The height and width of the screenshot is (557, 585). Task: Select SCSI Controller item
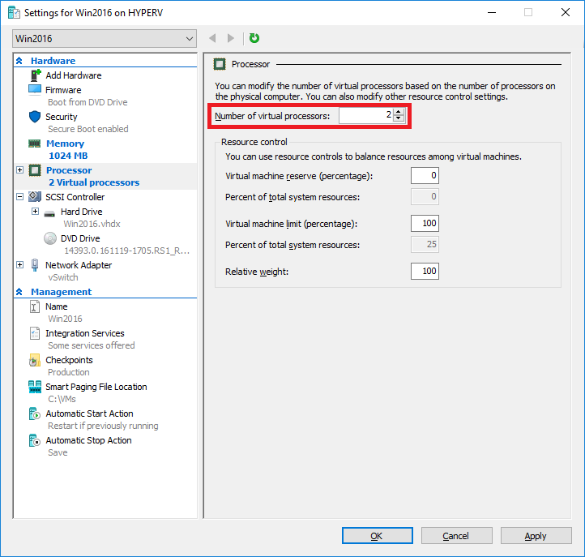[75, 197]
